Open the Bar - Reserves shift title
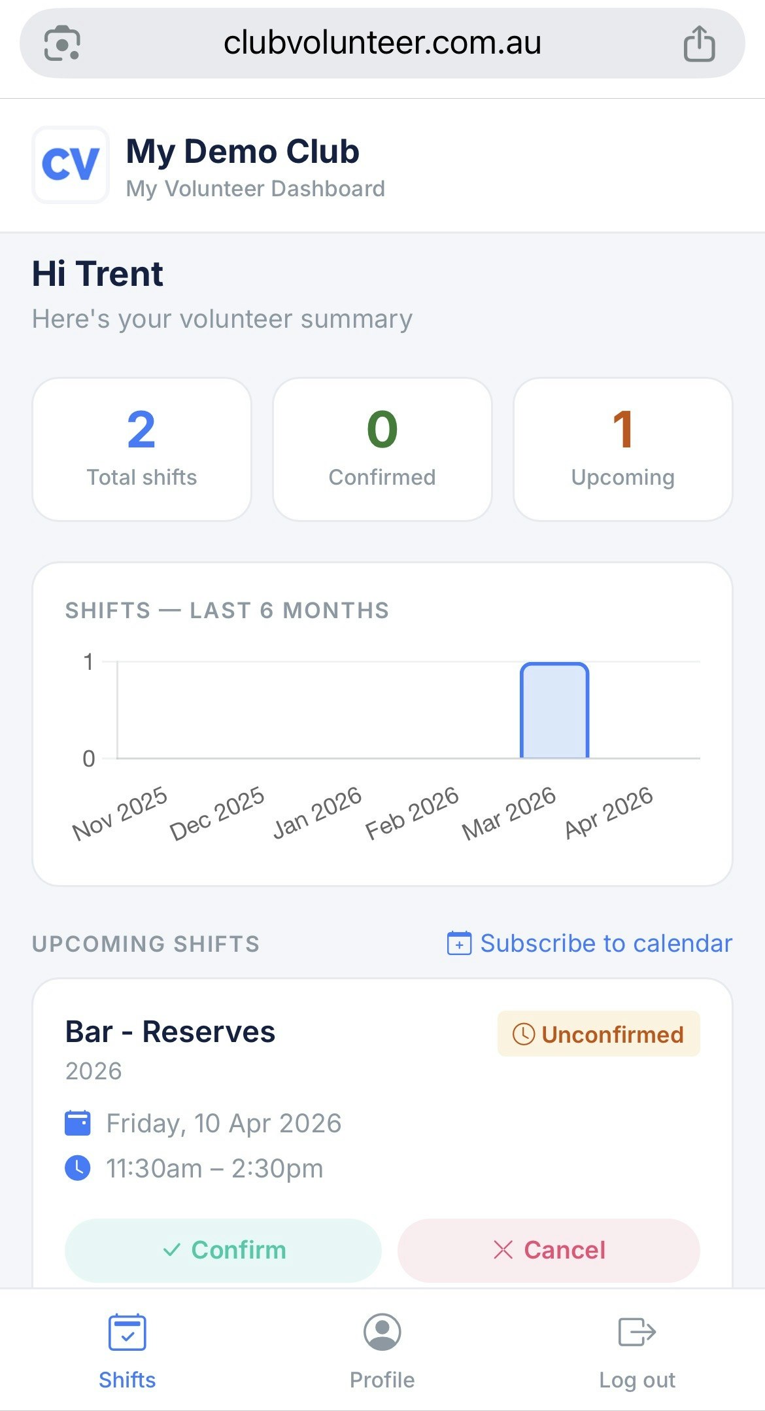This screenshot has height=1411, width=765. 170,1032
